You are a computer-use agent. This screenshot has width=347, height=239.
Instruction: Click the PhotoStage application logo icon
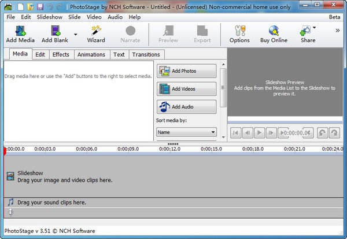8,7
